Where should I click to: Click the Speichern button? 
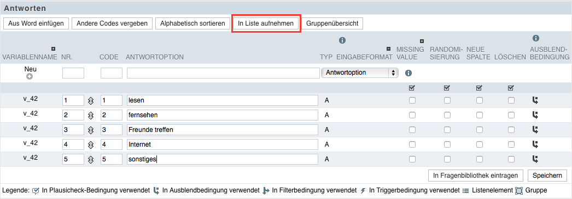[x=547, y=176]
